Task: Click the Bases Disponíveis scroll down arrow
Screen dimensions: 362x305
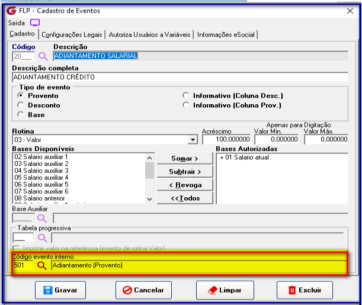Action: [150, 199]
